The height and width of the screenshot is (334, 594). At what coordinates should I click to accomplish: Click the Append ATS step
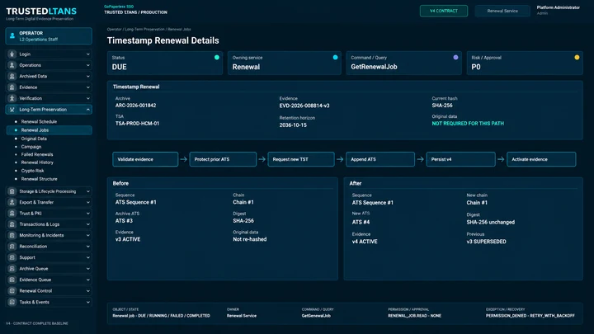[380, 159]
